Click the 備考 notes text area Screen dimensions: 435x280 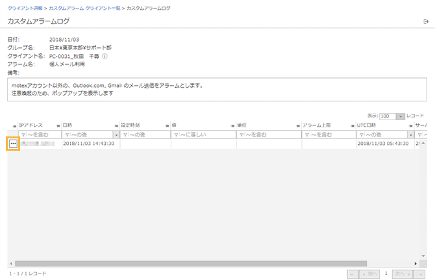tap(217, 90)
